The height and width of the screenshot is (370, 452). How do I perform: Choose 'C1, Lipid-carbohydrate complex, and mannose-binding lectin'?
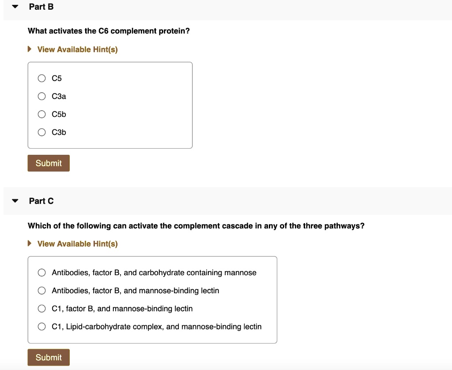point(41,327)
